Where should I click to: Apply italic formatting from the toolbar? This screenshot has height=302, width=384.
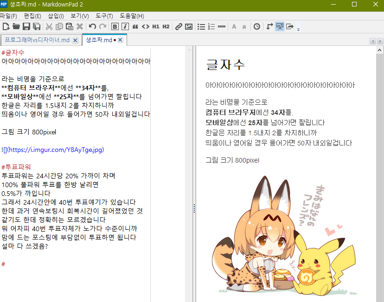tap(125, 27)
